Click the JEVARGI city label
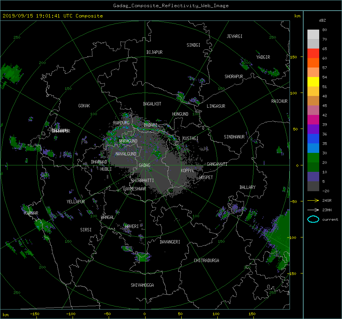 tap(234, 36)
